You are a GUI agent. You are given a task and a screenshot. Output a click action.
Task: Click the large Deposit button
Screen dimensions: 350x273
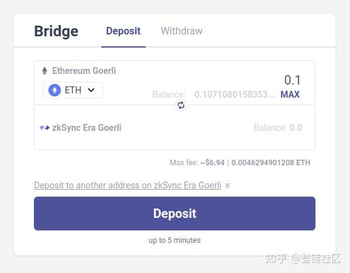[x=175, y=214]
